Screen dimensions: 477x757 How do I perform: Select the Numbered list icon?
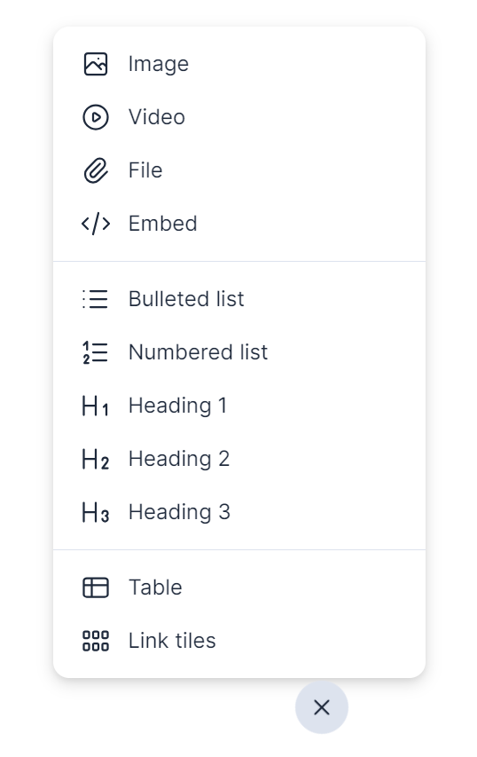(96, 352)
